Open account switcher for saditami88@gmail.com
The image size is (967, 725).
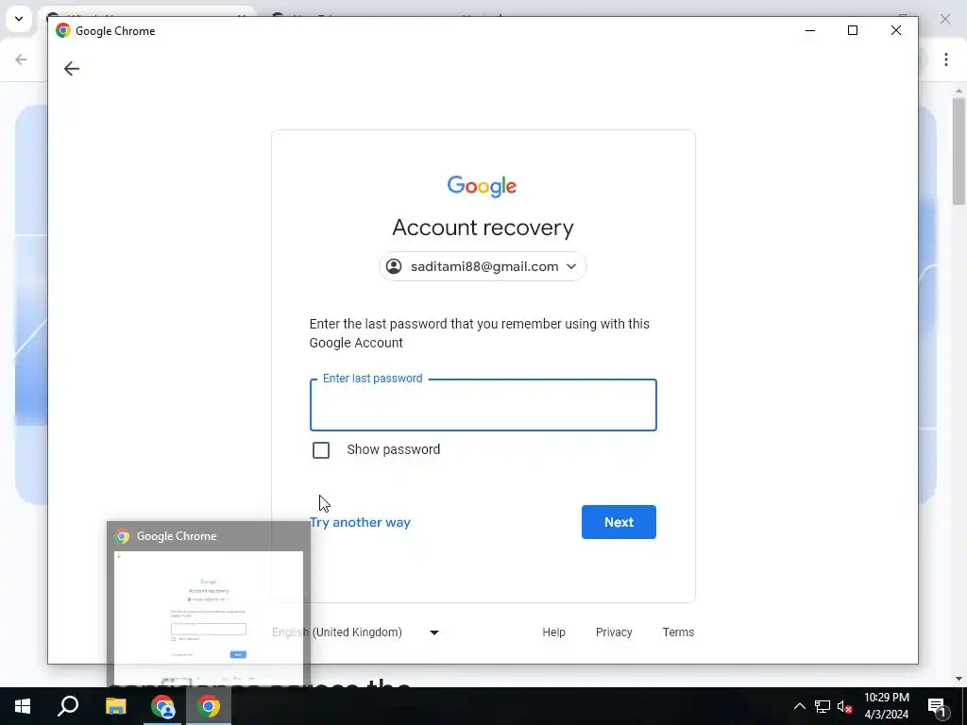point(483,266)
